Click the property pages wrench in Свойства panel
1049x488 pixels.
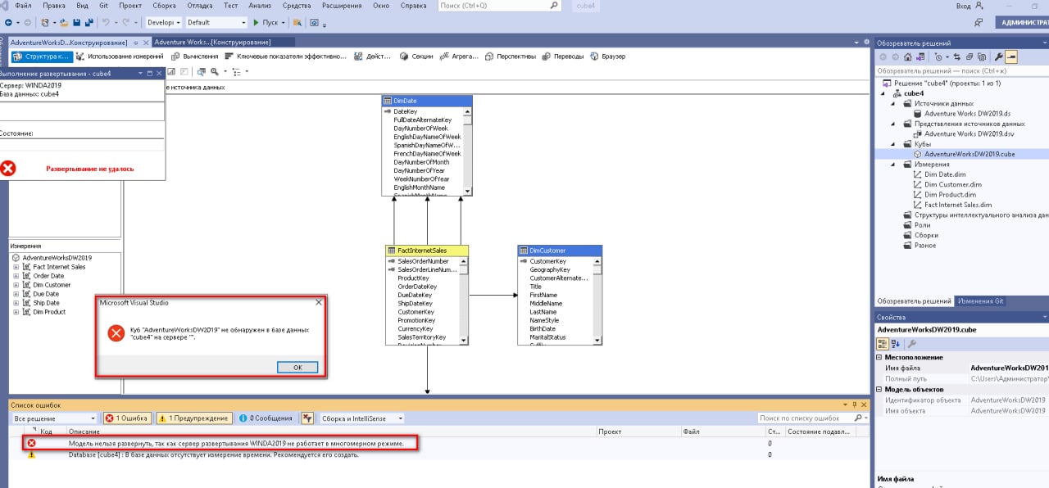coord(911,343)
